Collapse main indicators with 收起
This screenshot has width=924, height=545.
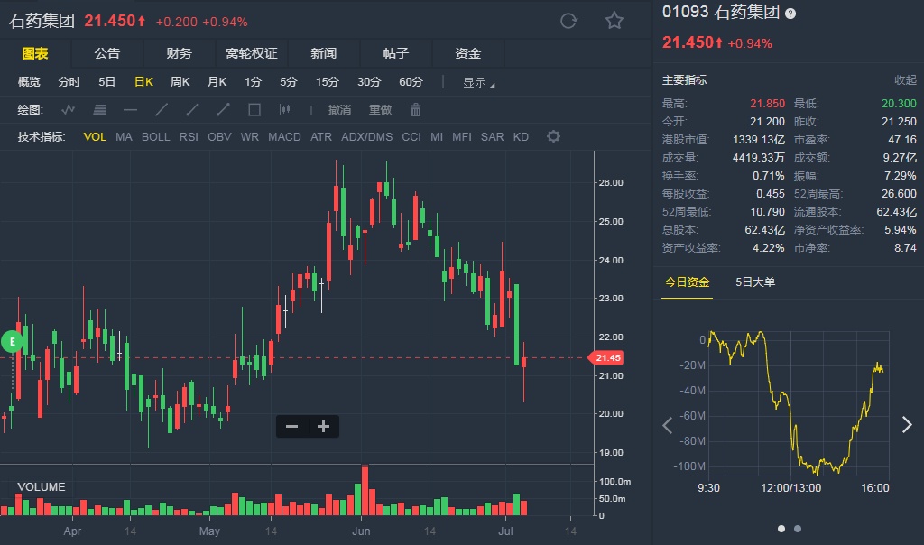coord(905,80)
